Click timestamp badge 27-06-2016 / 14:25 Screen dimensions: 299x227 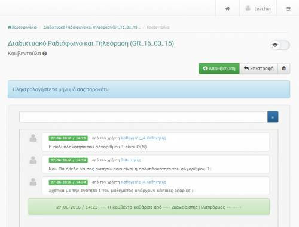pyautogui.click(x=68, y=138)
